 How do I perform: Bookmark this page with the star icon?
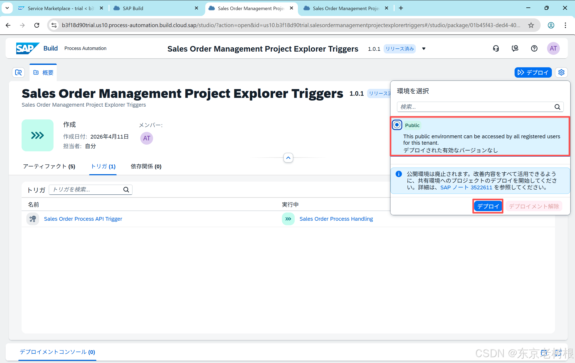531,25
